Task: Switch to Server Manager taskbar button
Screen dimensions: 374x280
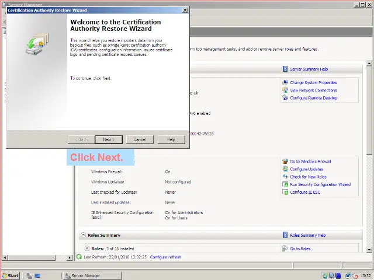Action: point(92,276)
